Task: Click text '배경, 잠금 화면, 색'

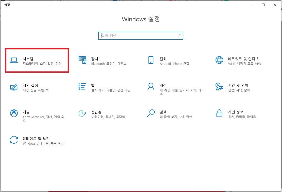Action: point(36,90)
